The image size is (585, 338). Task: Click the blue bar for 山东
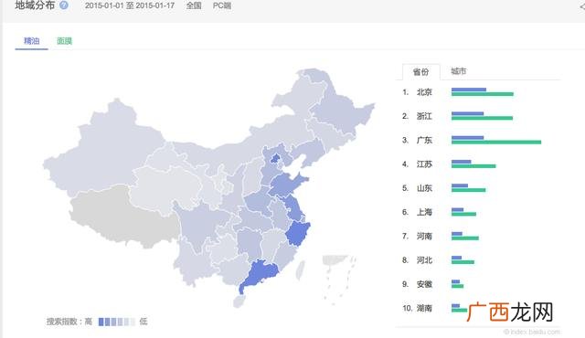[460, 185]
